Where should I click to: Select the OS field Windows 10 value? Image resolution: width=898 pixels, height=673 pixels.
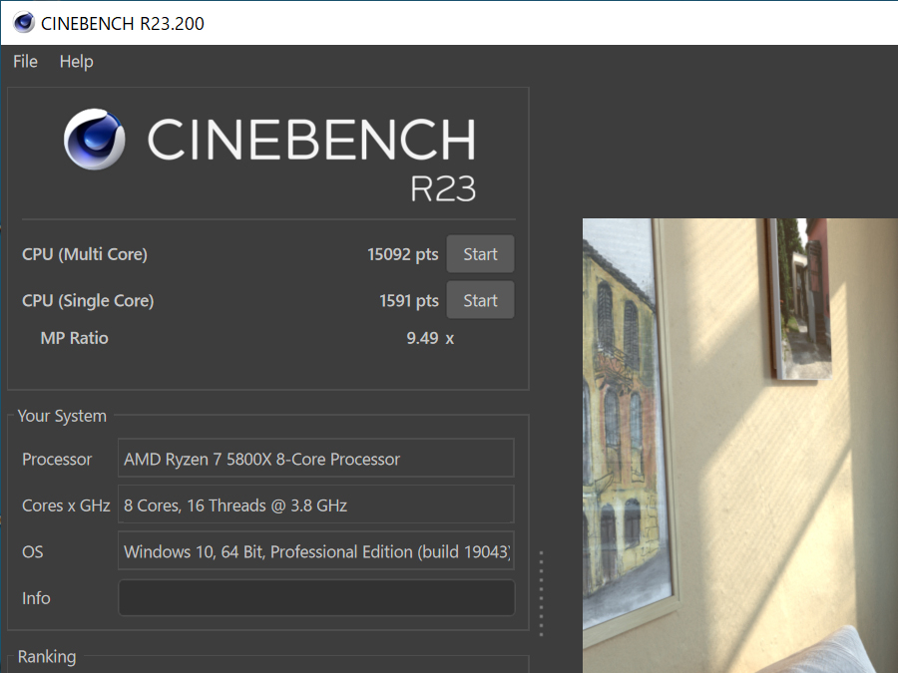pyautogui.click(x=316, y=551)
